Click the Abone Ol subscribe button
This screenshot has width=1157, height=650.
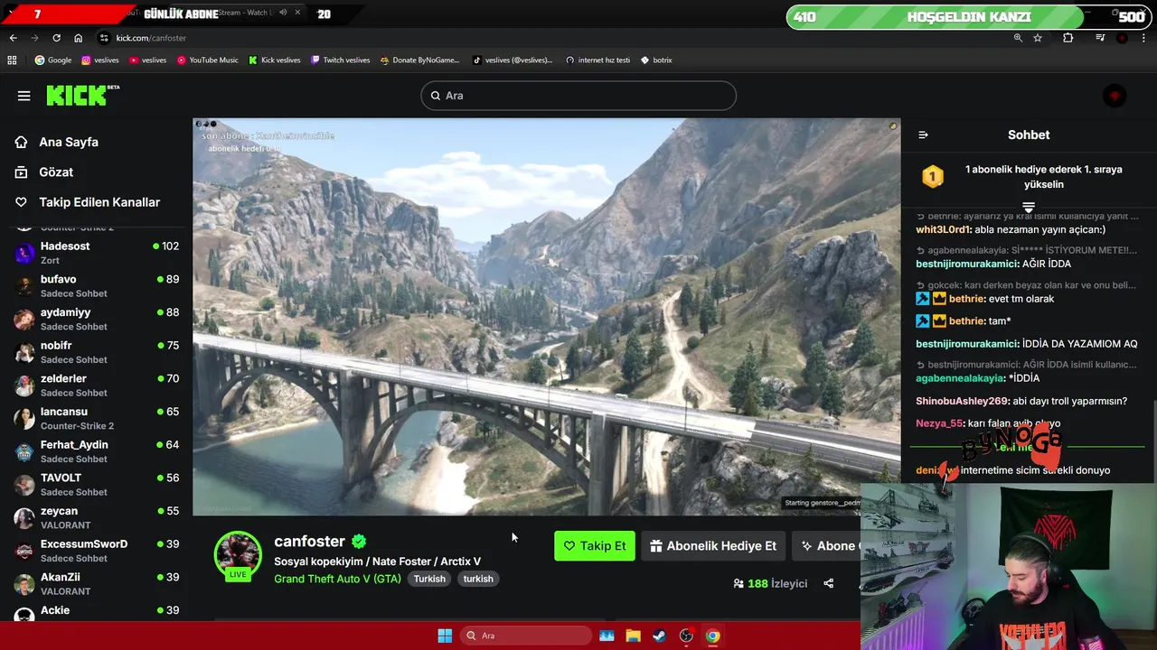click(x=826, y=546)
